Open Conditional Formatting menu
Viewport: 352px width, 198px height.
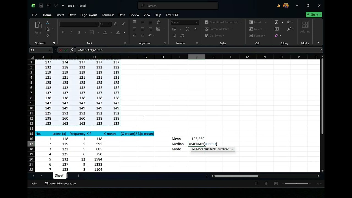click(x=222, y=22)
